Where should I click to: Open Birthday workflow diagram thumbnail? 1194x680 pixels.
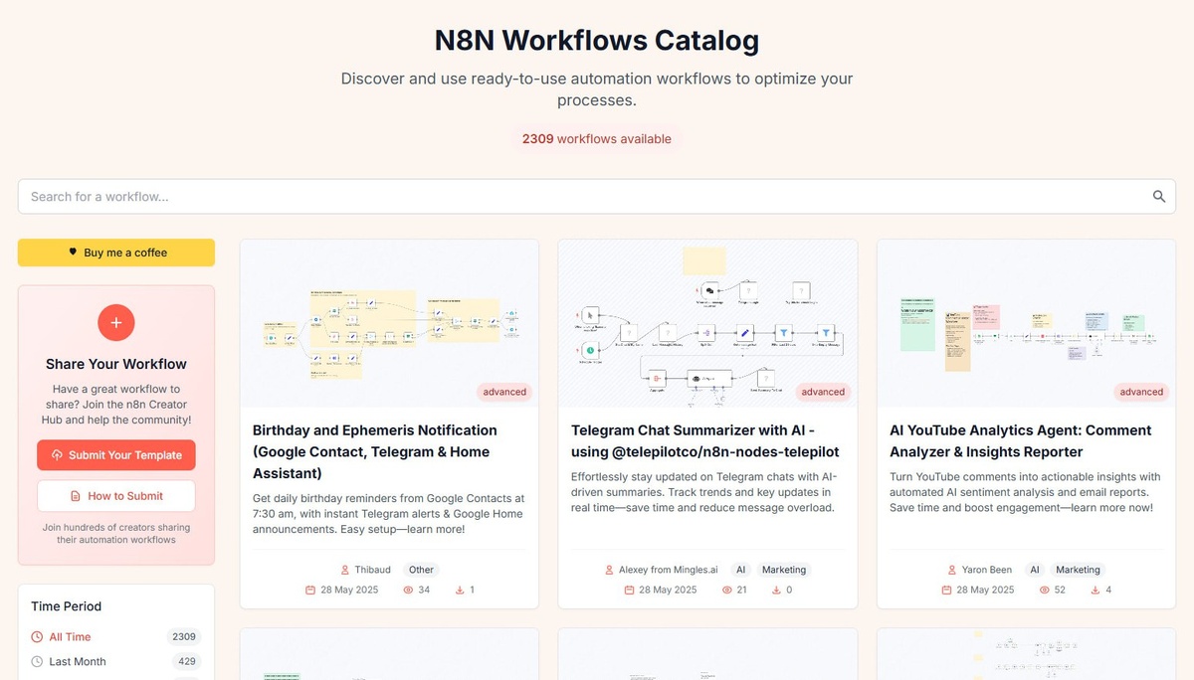[389, 323]
